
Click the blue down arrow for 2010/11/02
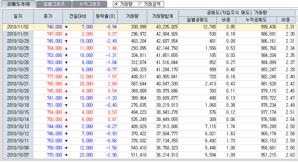coord(66,27)
